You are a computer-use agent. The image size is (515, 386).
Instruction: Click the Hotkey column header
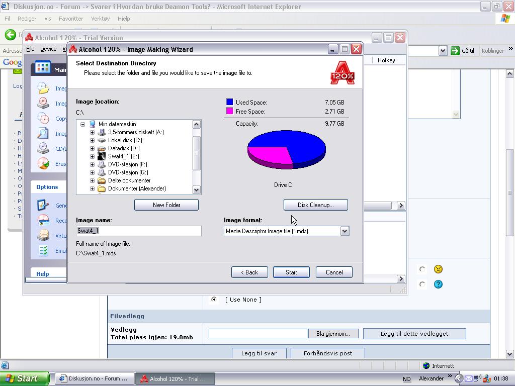click(386, 60)
